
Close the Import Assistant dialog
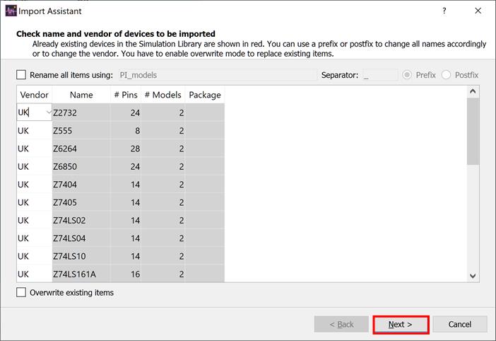[x=480, y=11]
